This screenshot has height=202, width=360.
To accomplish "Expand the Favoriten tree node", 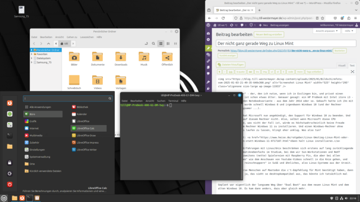I will coord(31,54).
